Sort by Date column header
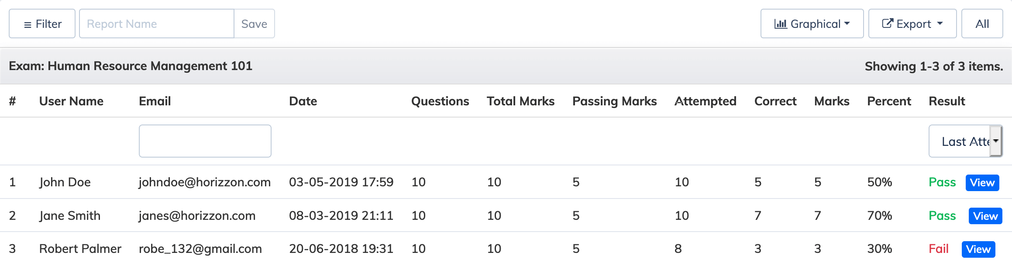 [x=303, y=101]
